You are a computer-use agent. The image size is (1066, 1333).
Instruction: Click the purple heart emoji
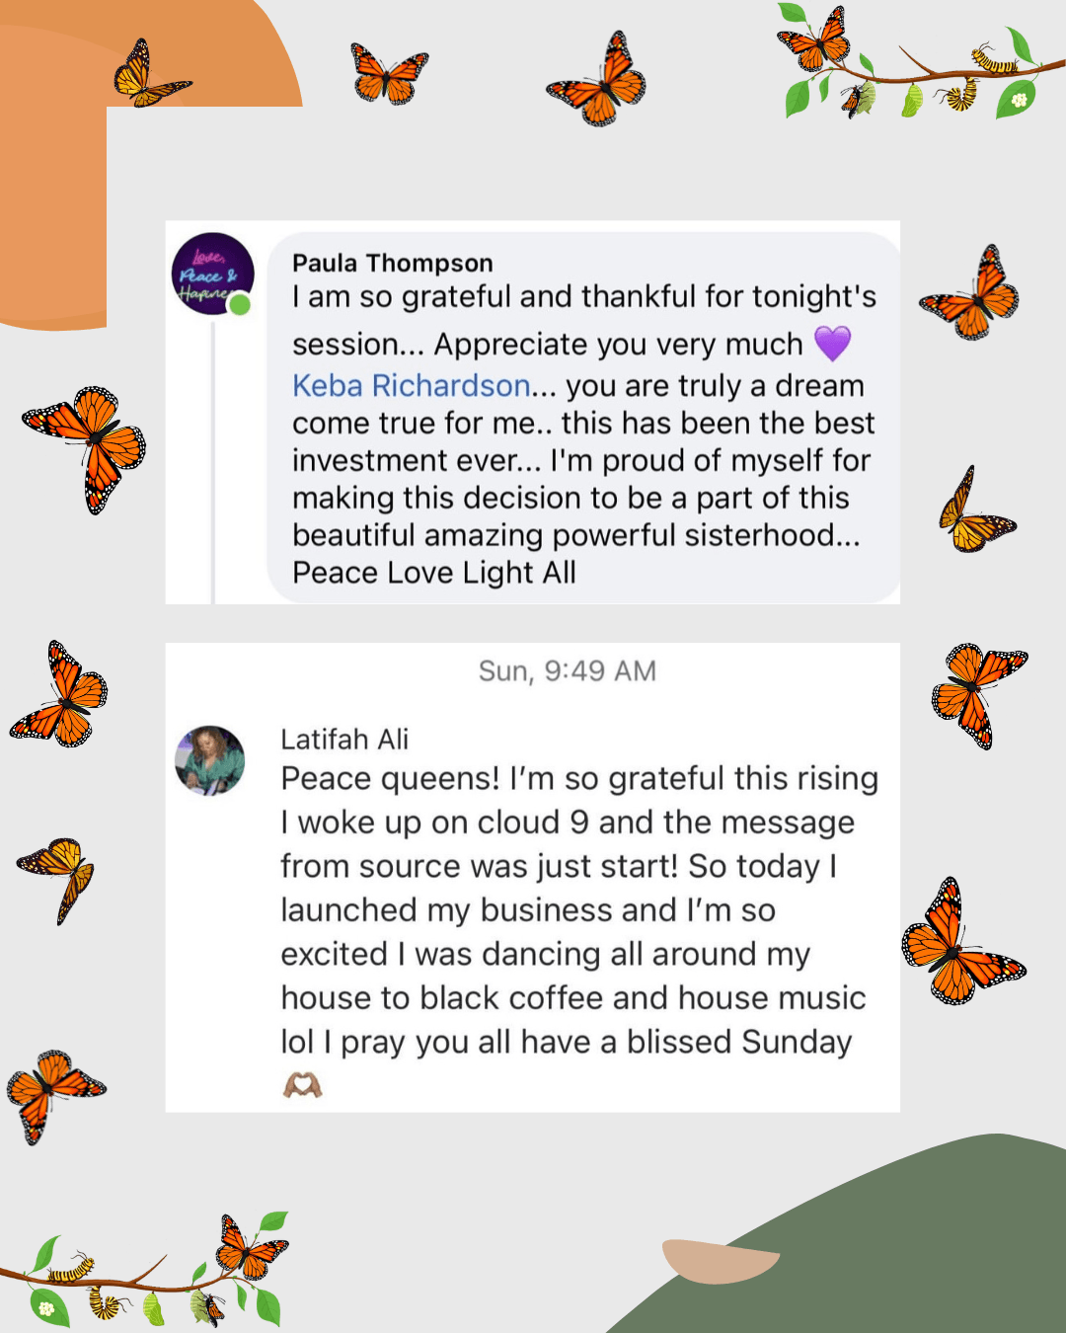coord(832,344)
